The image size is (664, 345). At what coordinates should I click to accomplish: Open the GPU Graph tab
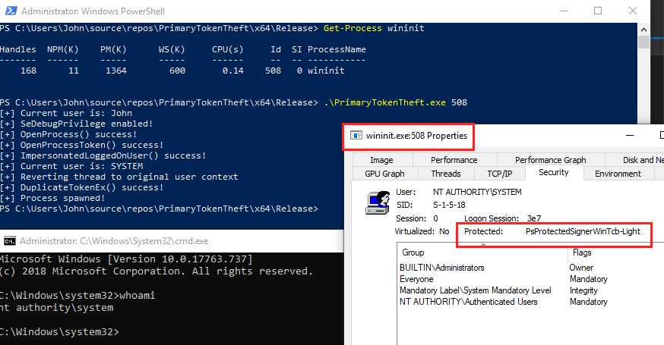click(384, 174)
